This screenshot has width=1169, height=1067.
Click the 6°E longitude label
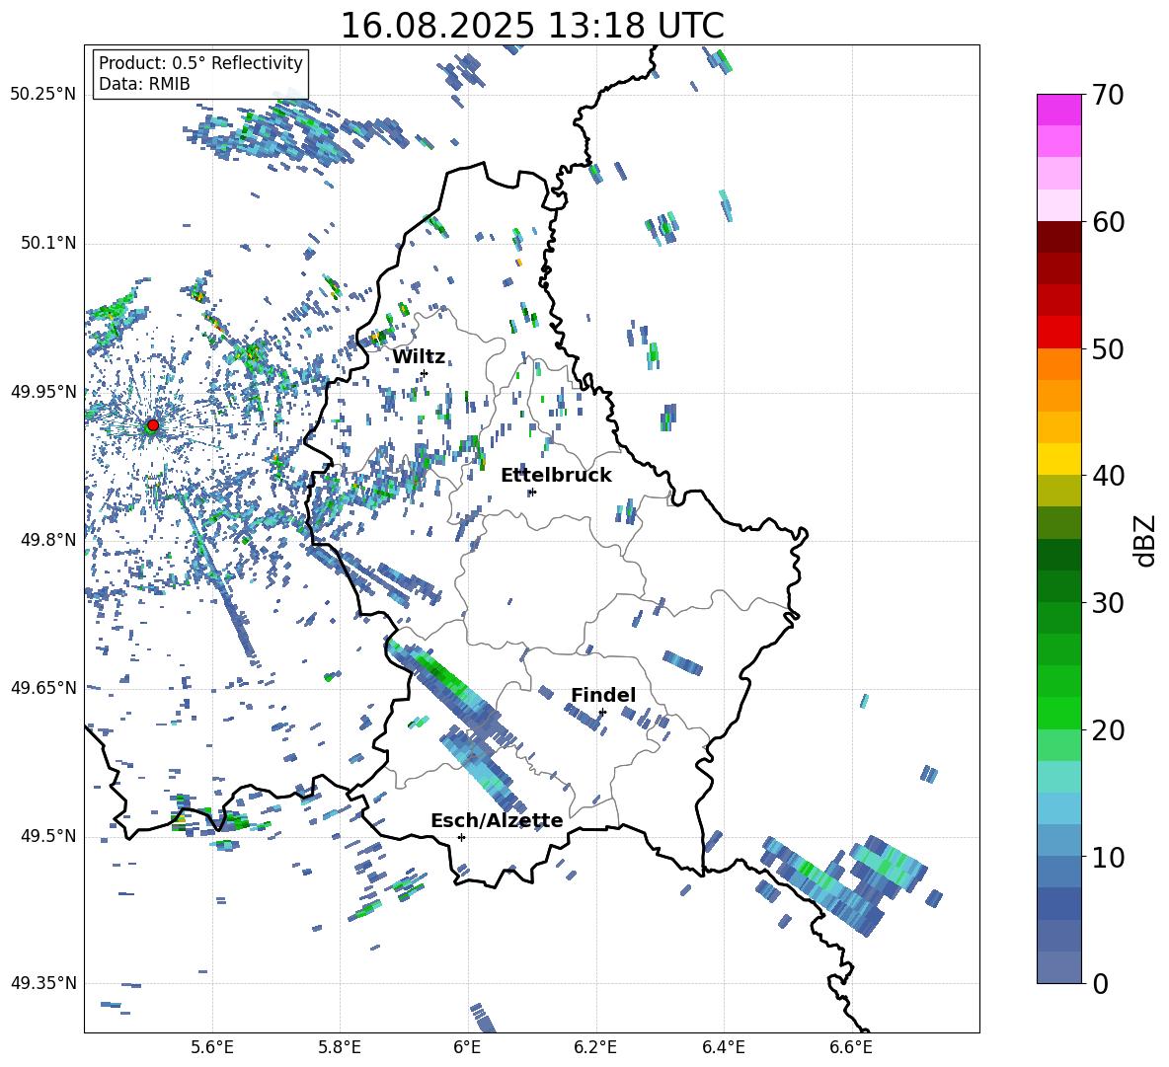[x=467, y=1047]
